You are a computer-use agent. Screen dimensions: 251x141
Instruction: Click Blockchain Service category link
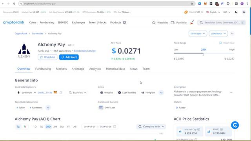pos(85,51)
